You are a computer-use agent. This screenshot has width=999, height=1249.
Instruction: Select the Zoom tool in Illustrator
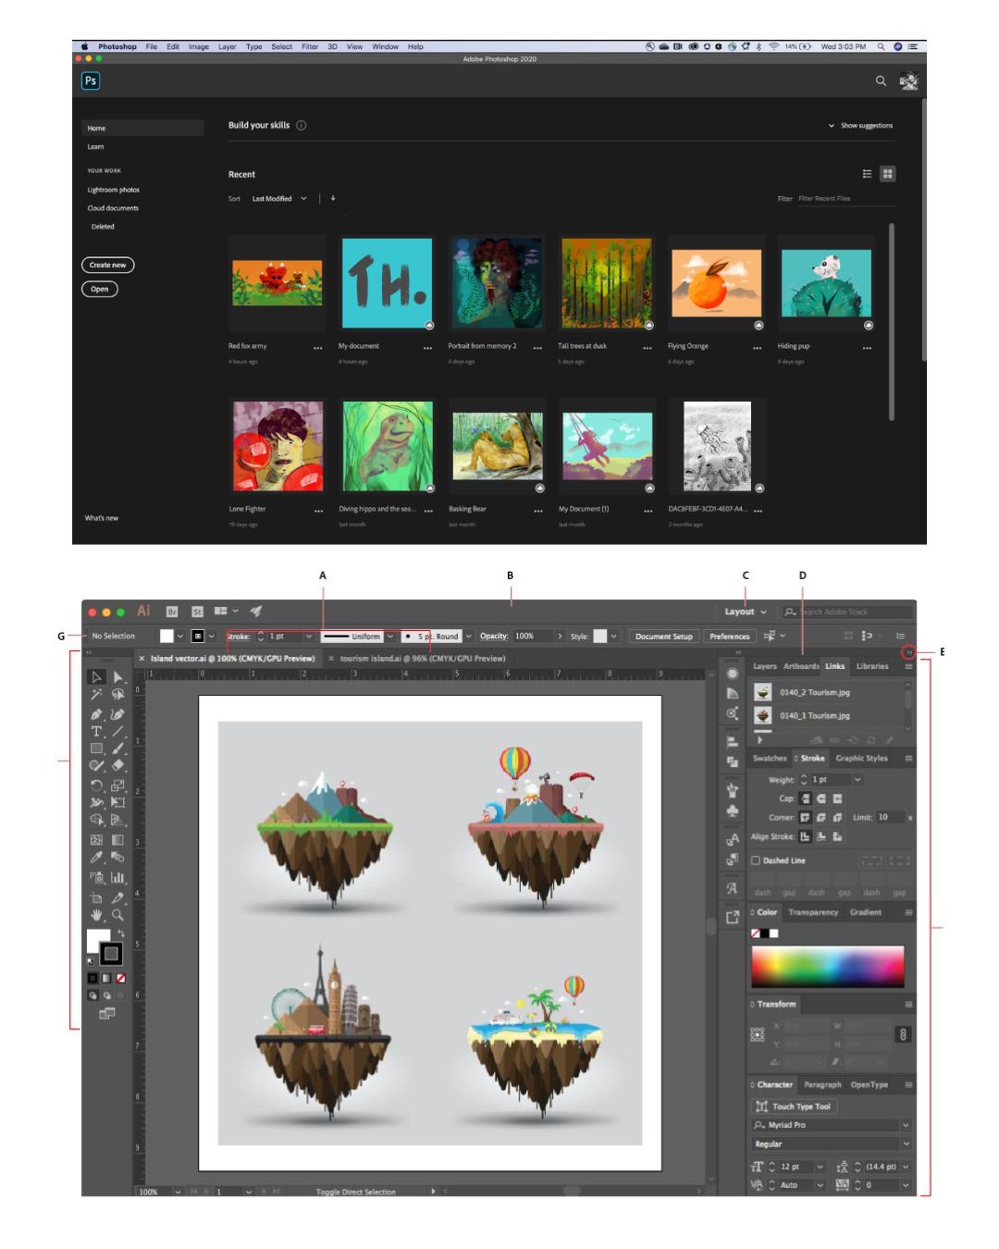pyautogui.click(x=117, y=915)
